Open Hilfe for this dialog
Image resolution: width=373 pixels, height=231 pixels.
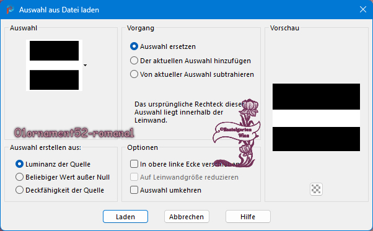point(248,217)
